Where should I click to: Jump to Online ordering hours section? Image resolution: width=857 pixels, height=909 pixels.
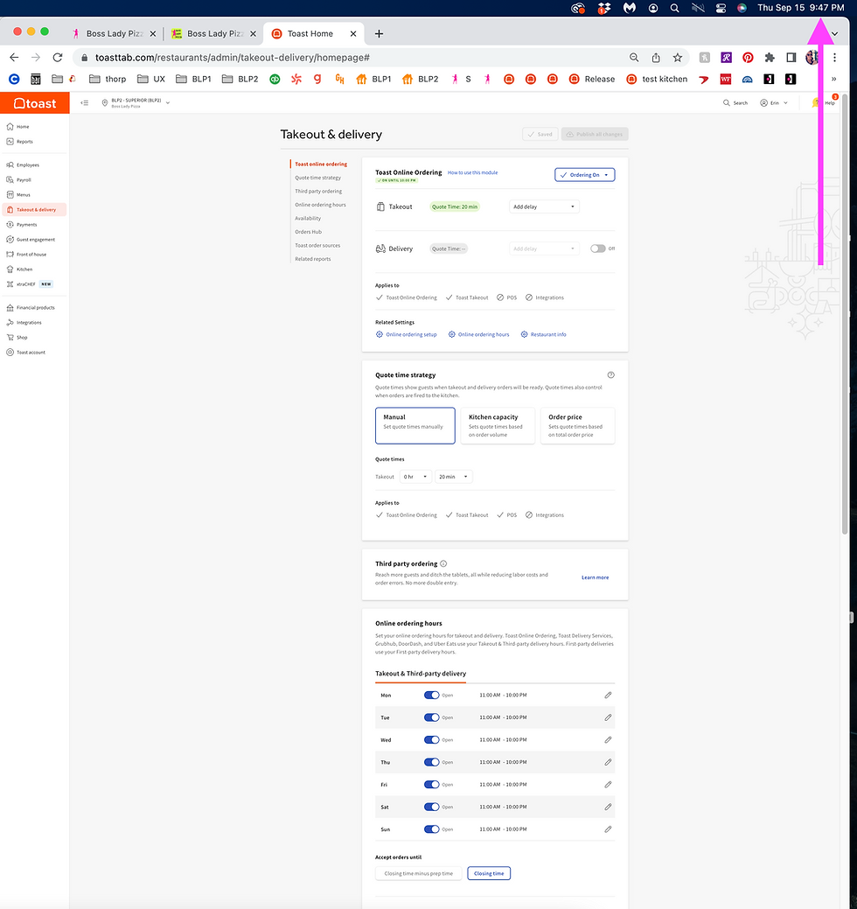320,205
